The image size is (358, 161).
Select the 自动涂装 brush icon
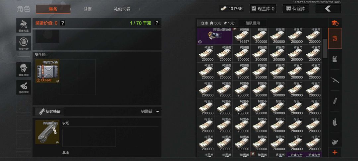[x=24, y=87]
